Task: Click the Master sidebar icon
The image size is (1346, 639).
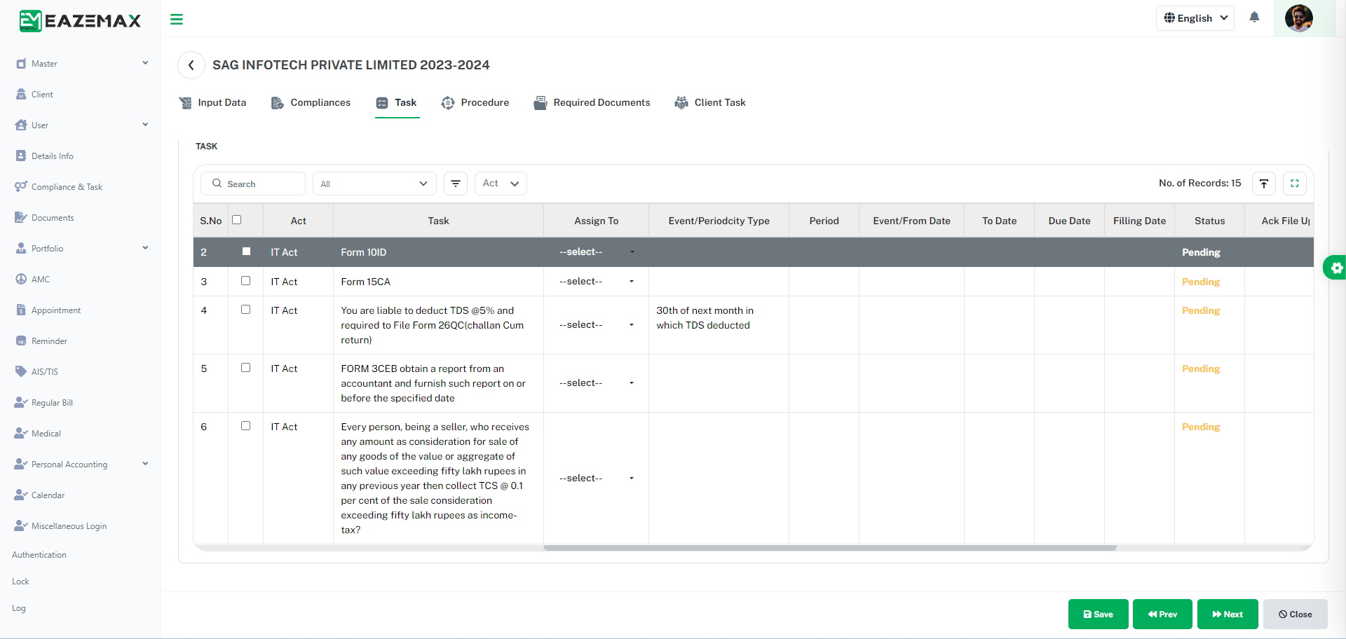Action: pos(21,64)
